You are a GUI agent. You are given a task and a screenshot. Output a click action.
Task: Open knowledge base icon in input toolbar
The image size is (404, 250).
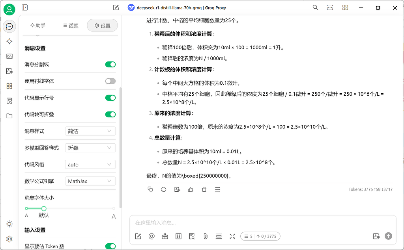(192, 236)
